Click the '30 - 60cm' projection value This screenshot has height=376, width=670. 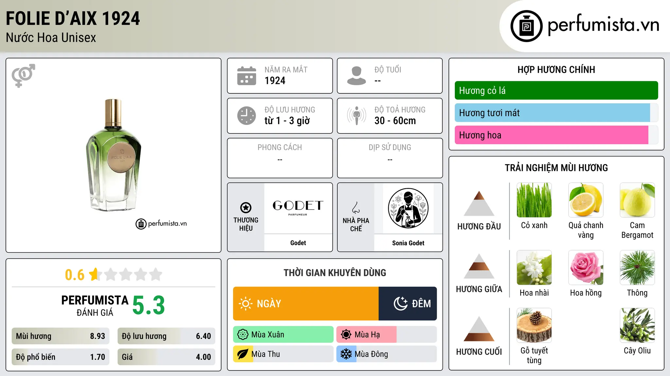(x=395, y=121)
